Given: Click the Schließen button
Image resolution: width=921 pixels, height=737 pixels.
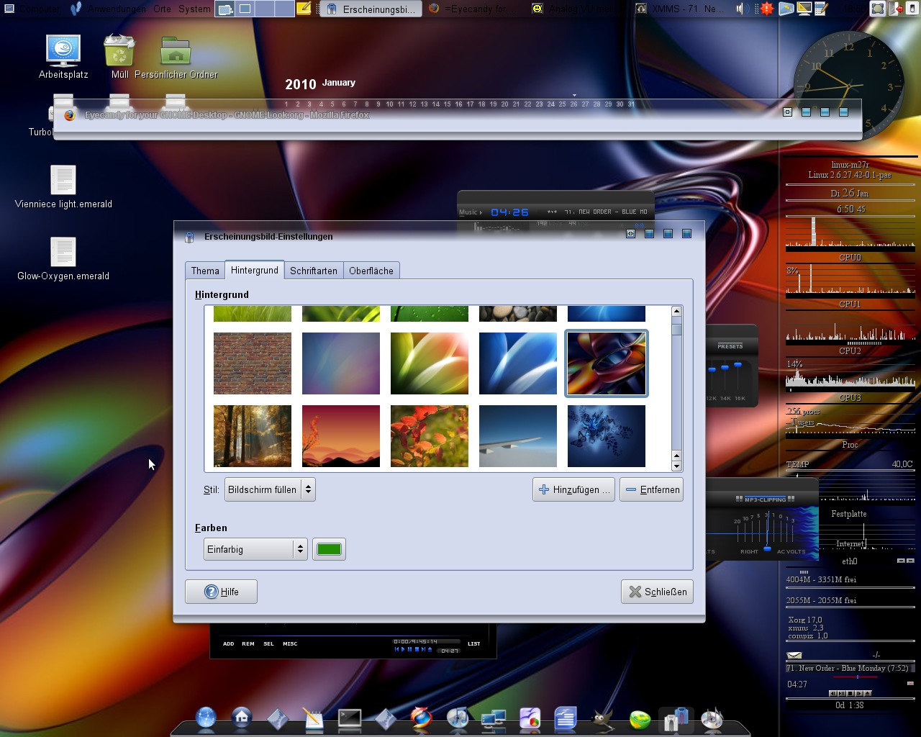Looking at the screenshot, I should pos(658,592).
